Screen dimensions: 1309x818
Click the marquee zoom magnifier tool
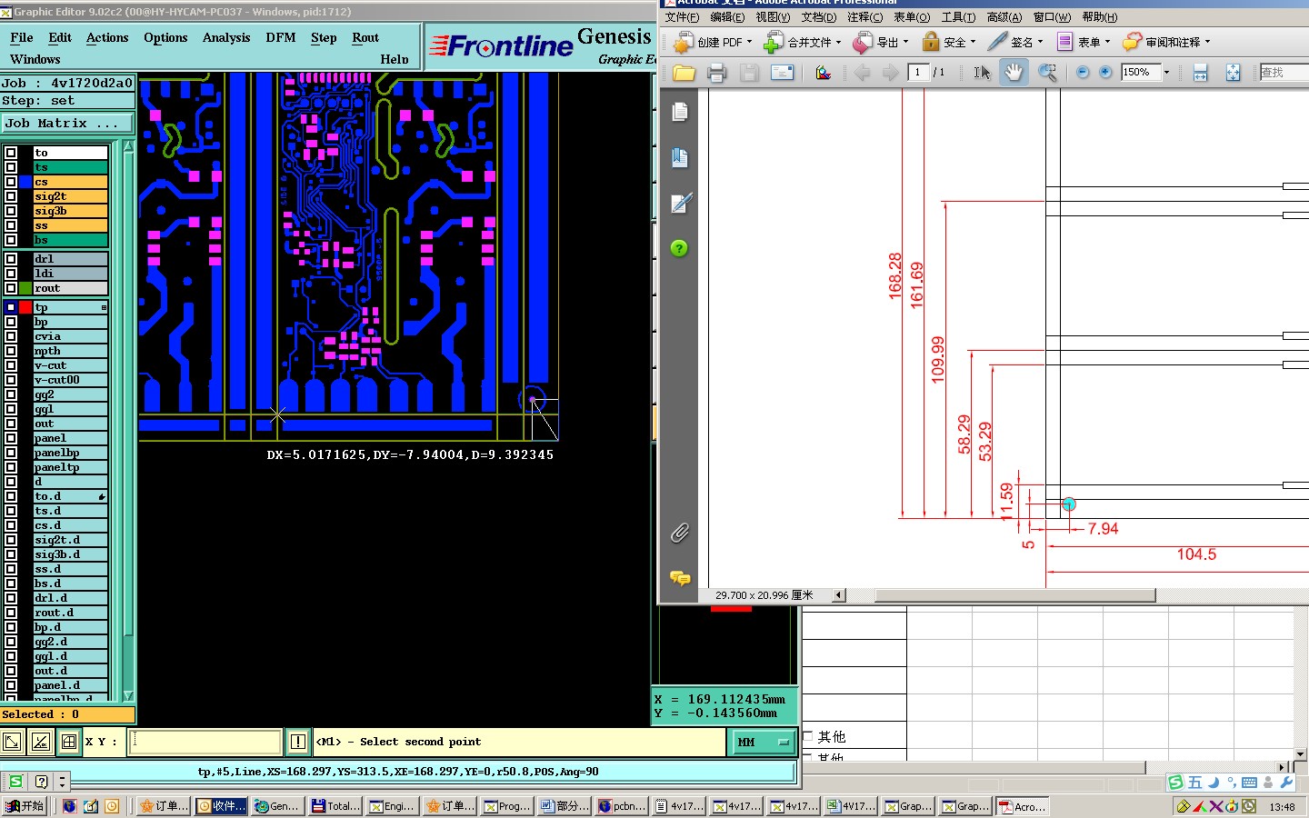pos(1047,73)
